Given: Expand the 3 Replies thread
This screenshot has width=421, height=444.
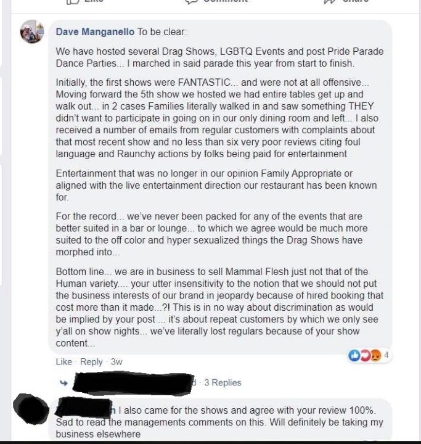Looking at the screenshot, I should pos(223,383).
